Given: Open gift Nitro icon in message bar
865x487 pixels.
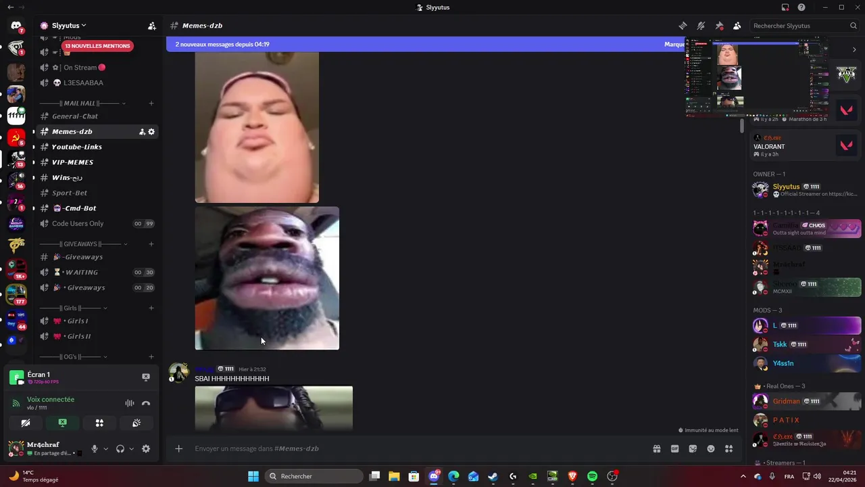Looking at the screenshot, I should 656,448.
